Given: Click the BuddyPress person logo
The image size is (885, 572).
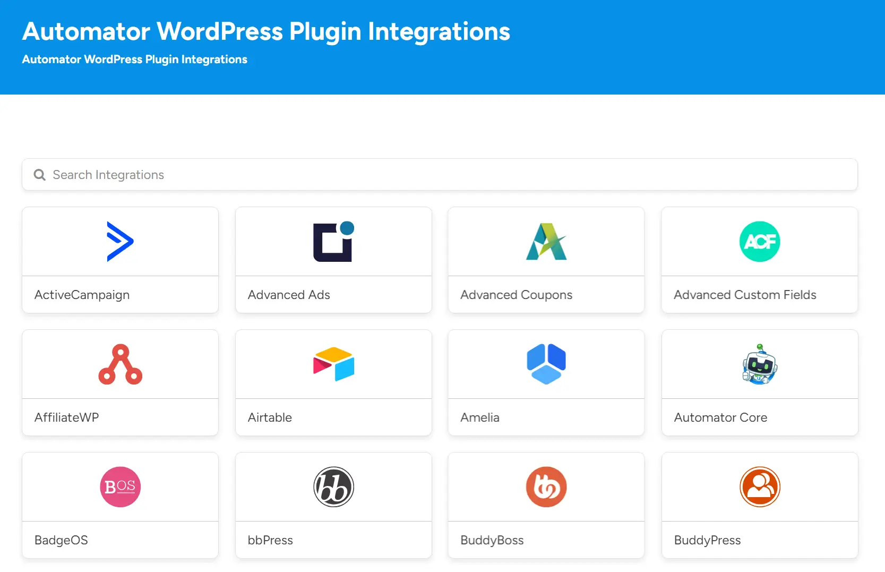Looking at the screenshot, I should point(760,487).
